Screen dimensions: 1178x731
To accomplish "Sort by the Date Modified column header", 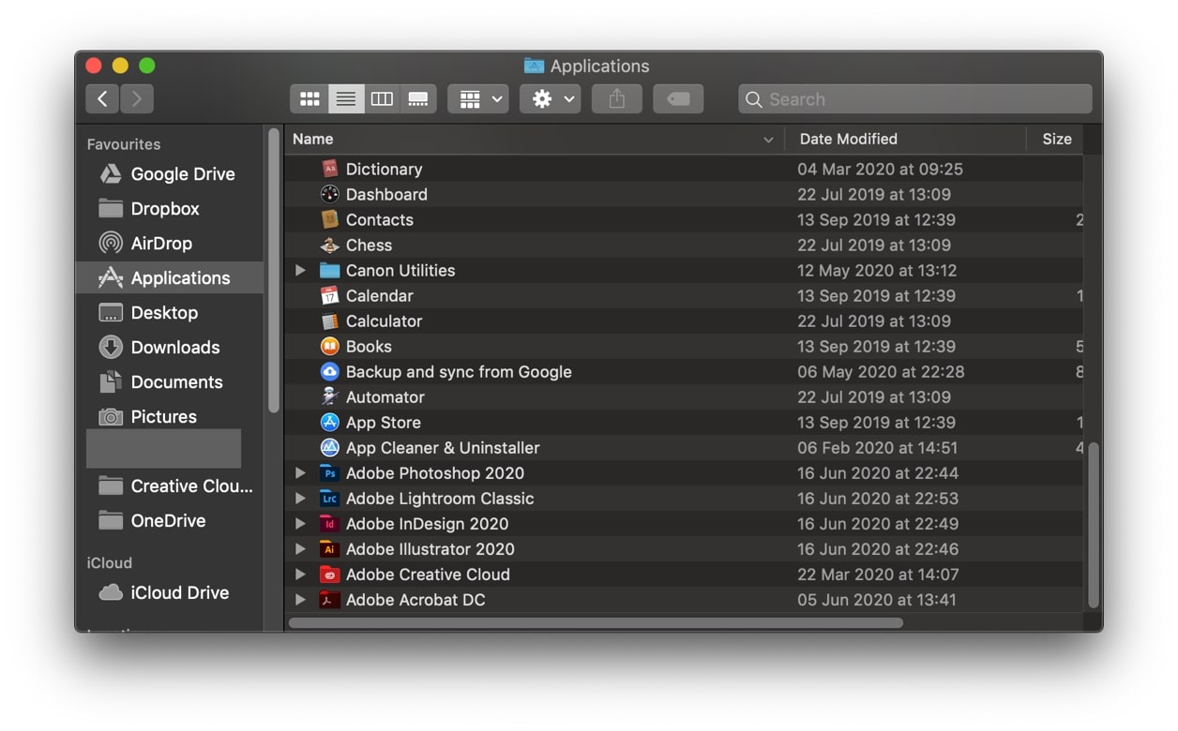I will pos(905,139).
